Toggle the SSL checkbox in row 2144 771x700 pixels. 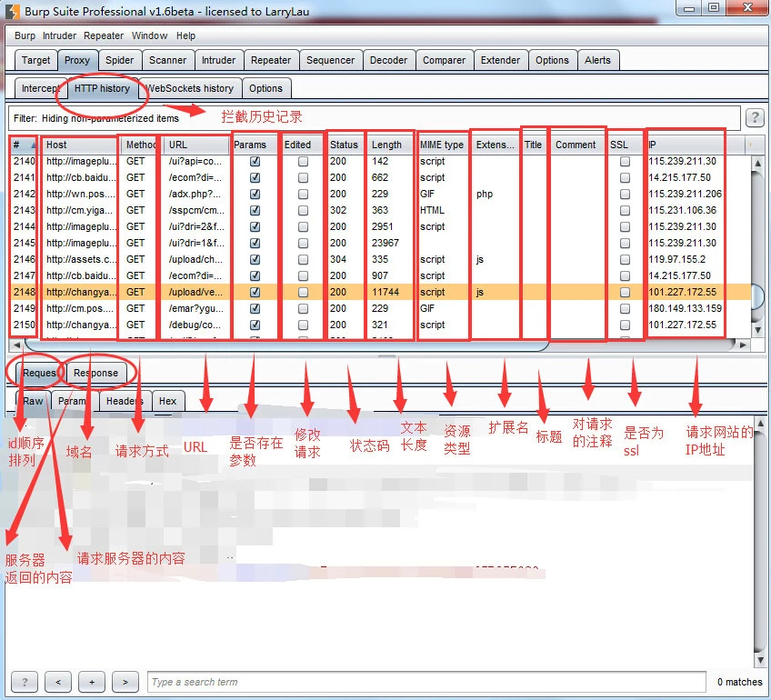(x=625, y=226)
